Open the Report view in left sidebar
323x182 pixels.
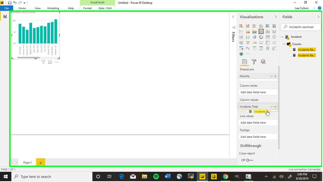(5, 17)
